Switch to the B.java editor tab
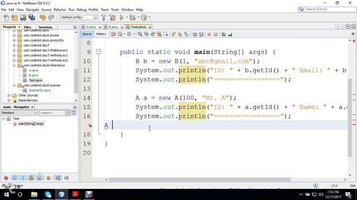 pyautogui.click(x=113, y=27)
